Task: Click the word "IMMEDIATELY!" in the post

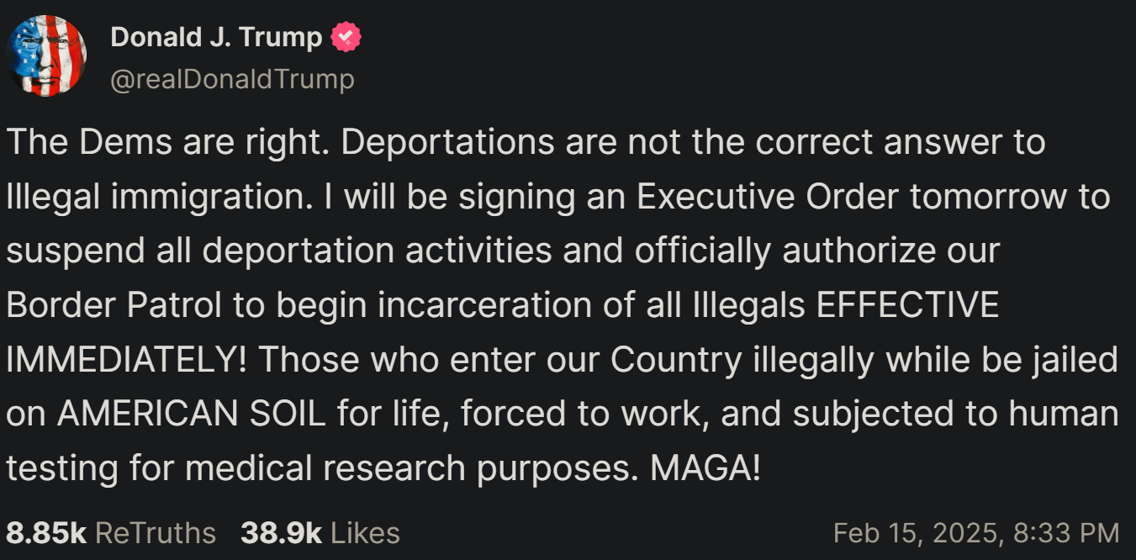Action: [x=126, y=360]
